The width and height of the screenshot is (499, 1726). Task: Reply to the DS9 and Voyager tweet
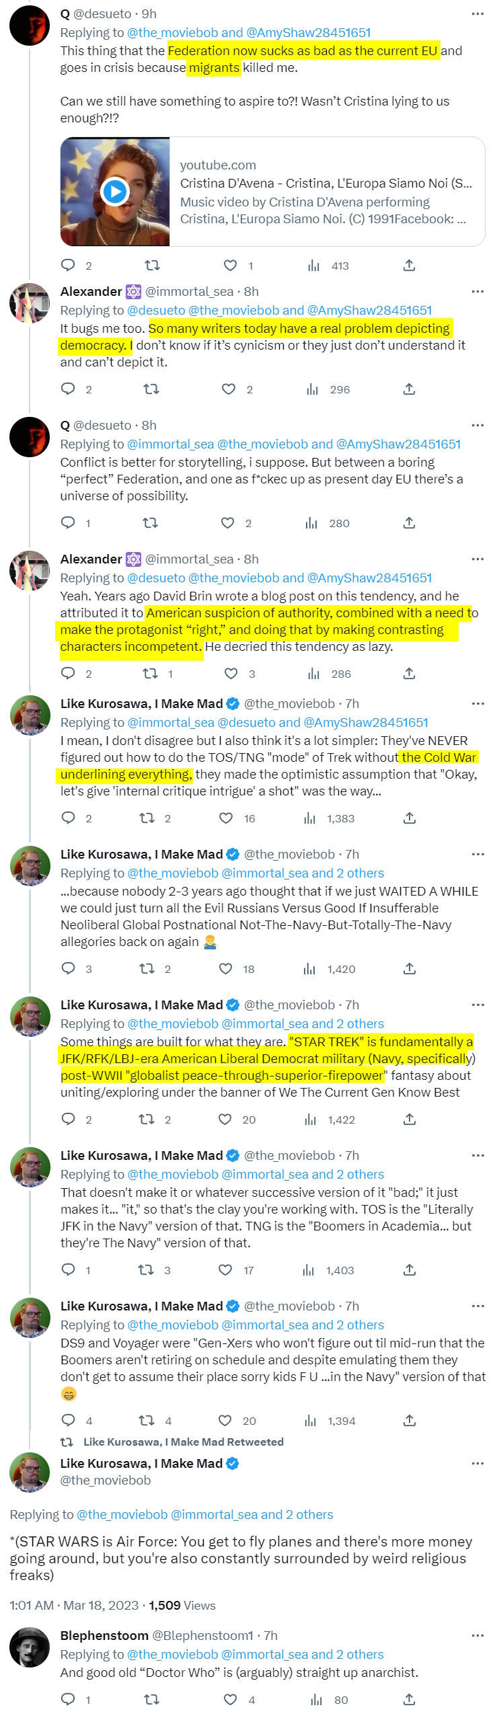pos(68,1420)
